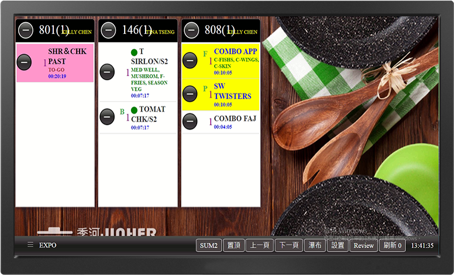454x275 pixels.
Task: Switch to 瀑布 waterfall layout
Action: (315, 246)
